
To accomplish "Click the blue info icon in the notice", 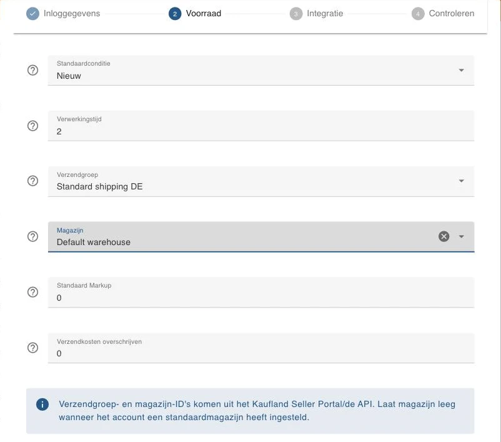I will [x=42, y=404].
